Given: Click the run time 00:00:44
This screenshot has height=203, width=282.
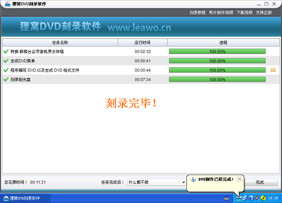Looking at the screenshot, I should tap(142, 70).
